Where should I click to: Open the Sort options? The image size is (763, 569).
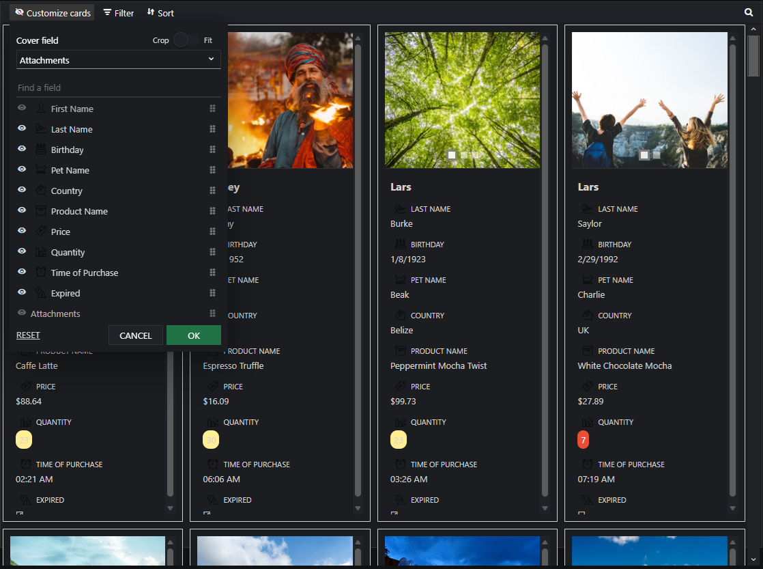point(160,13)
